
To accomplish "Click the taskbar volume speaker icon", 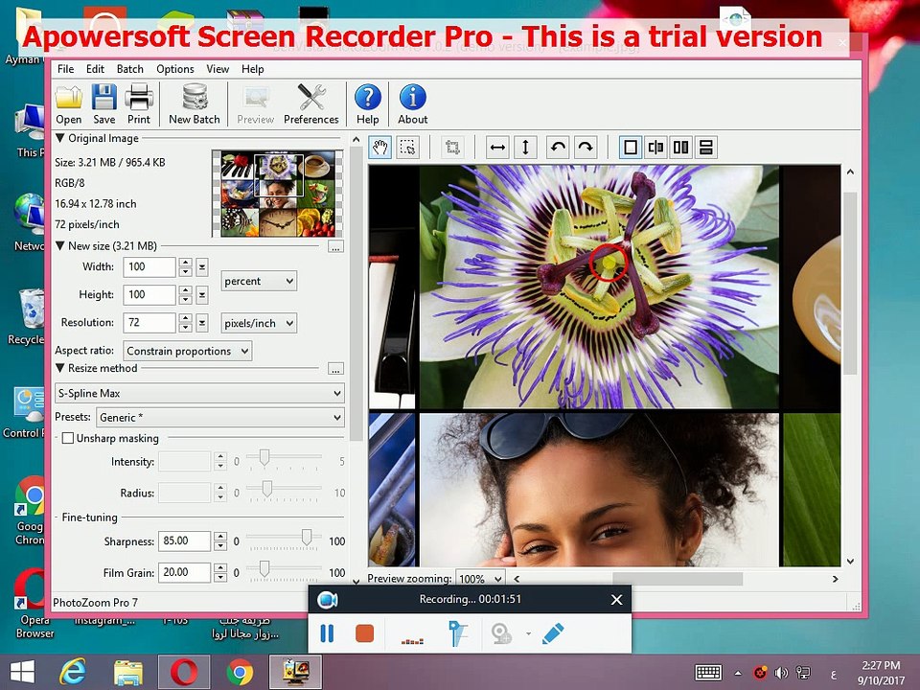I will coord(781,673).
